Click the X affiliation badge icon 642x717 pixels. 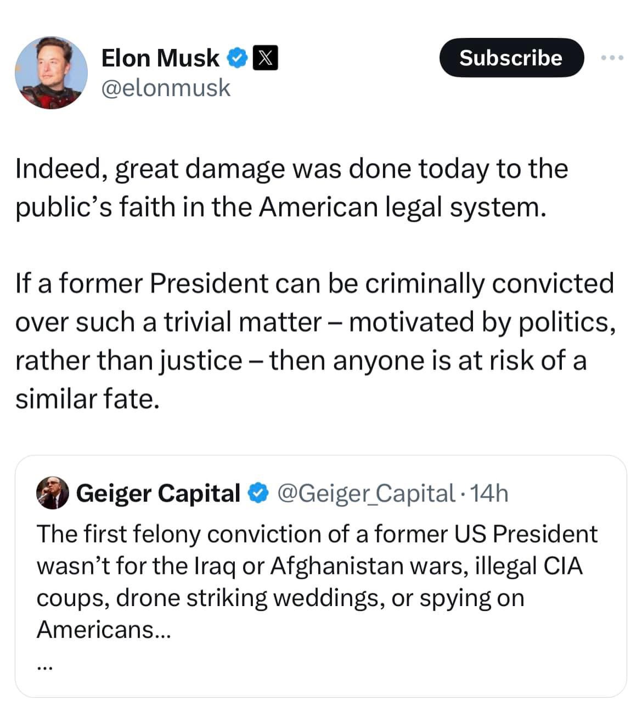[265, 58]
